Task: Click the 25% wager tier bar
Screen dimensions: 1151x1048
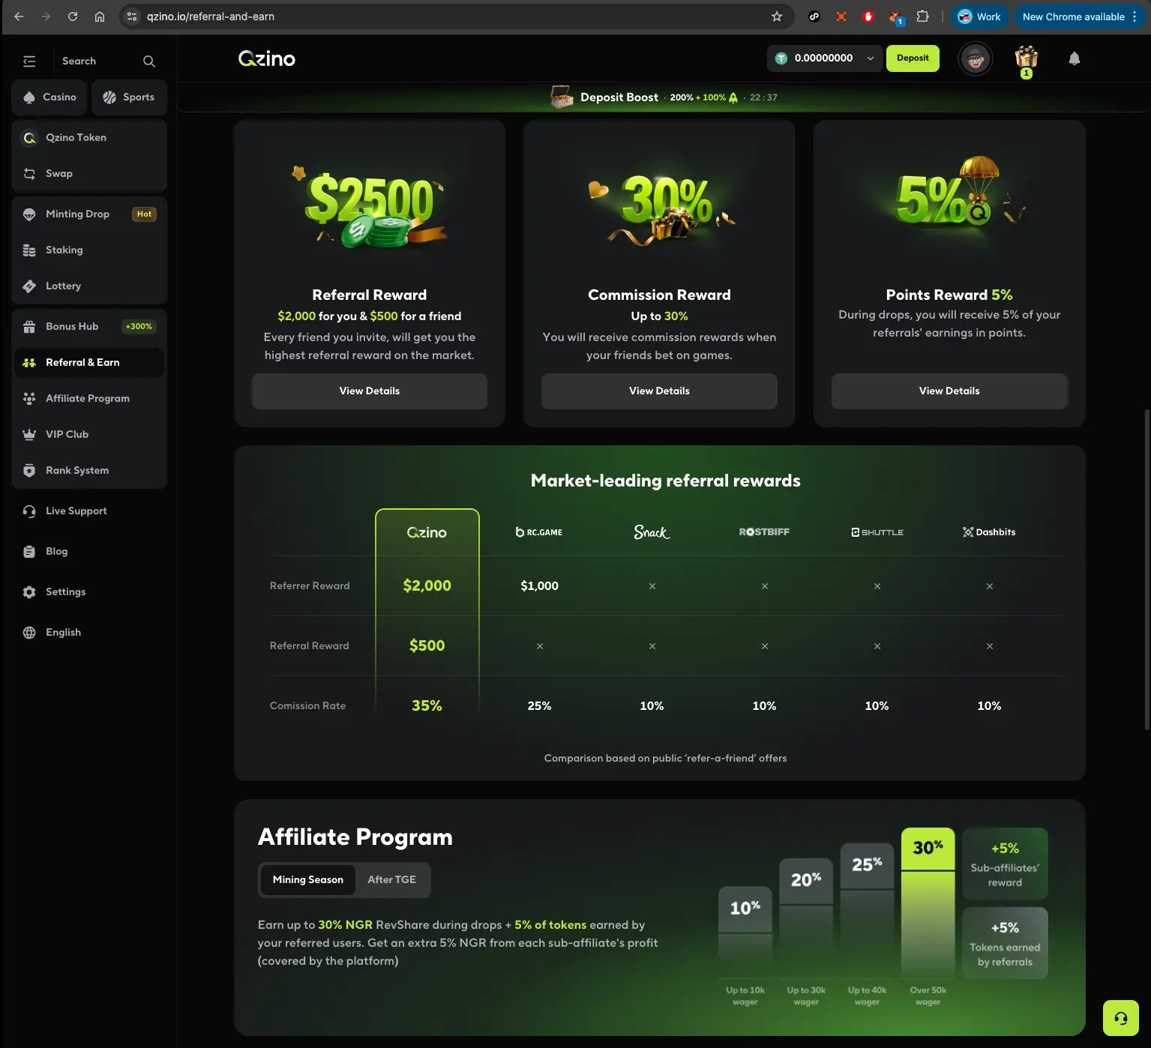Action: tap(867, 909)
